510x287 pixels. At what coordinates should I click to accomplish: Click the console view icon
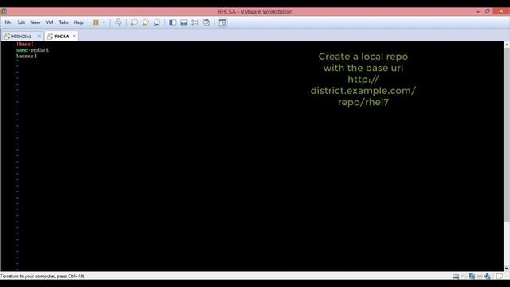[x=222, y=22]
